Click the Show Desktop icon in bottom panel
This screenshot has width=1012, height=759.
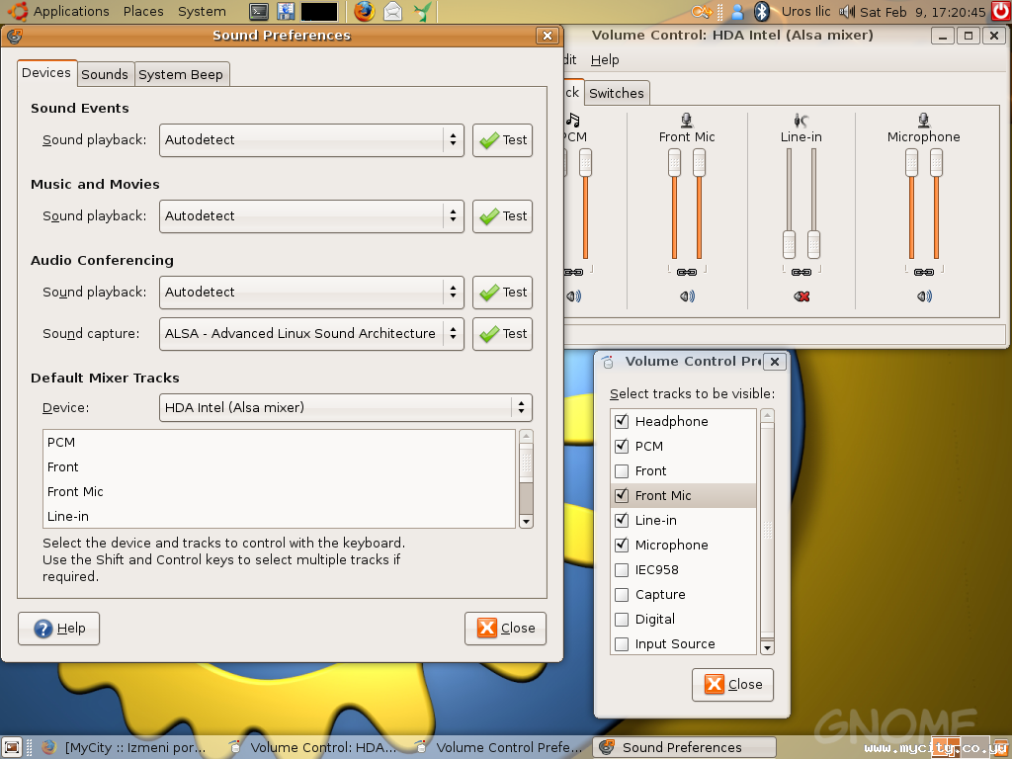[12, 747]
